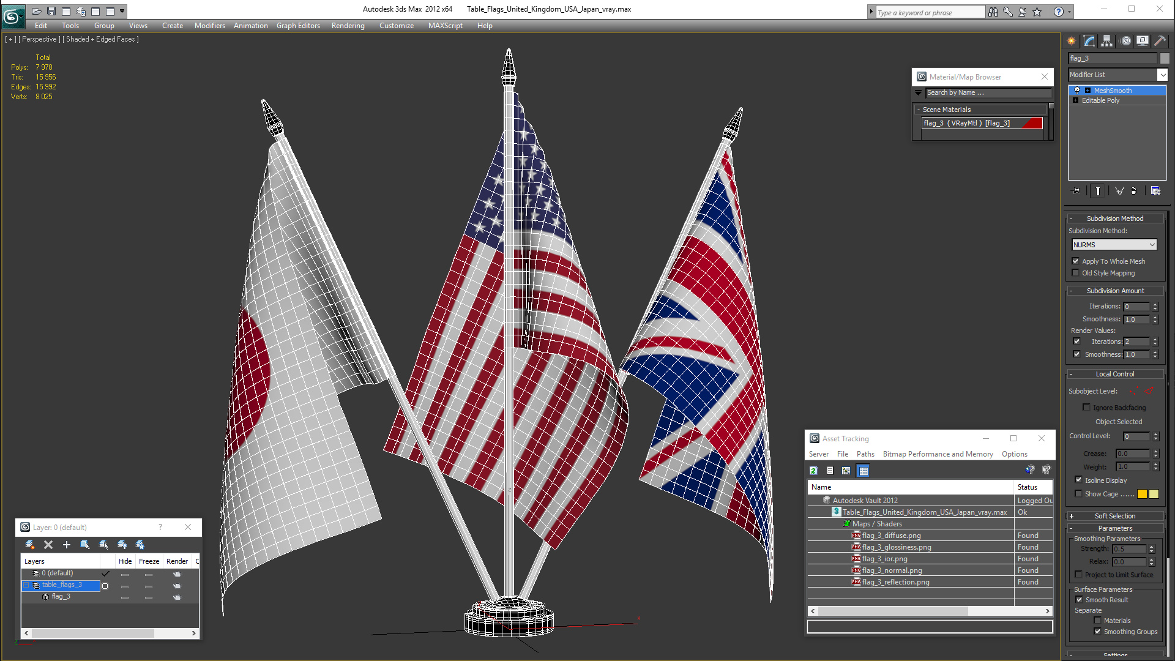Image resolution: width=1175 pixels, height=661 pixels.
Task: Open Bitmap Performance and Memory menu
Action: tap(938, 454)
